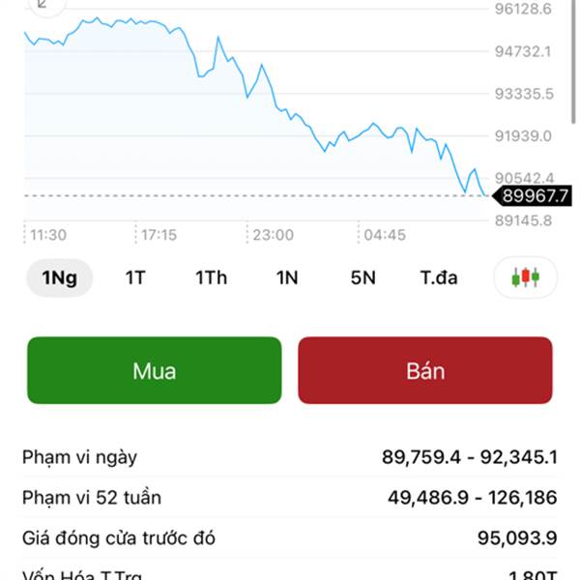Tap the Phạm vi ngày row

click(x=290, y=456)
